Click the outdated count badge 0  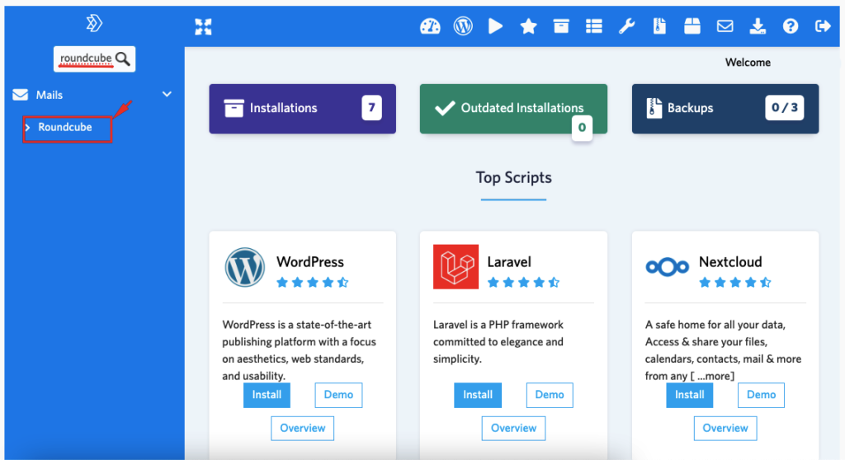[x=582, y=128]
